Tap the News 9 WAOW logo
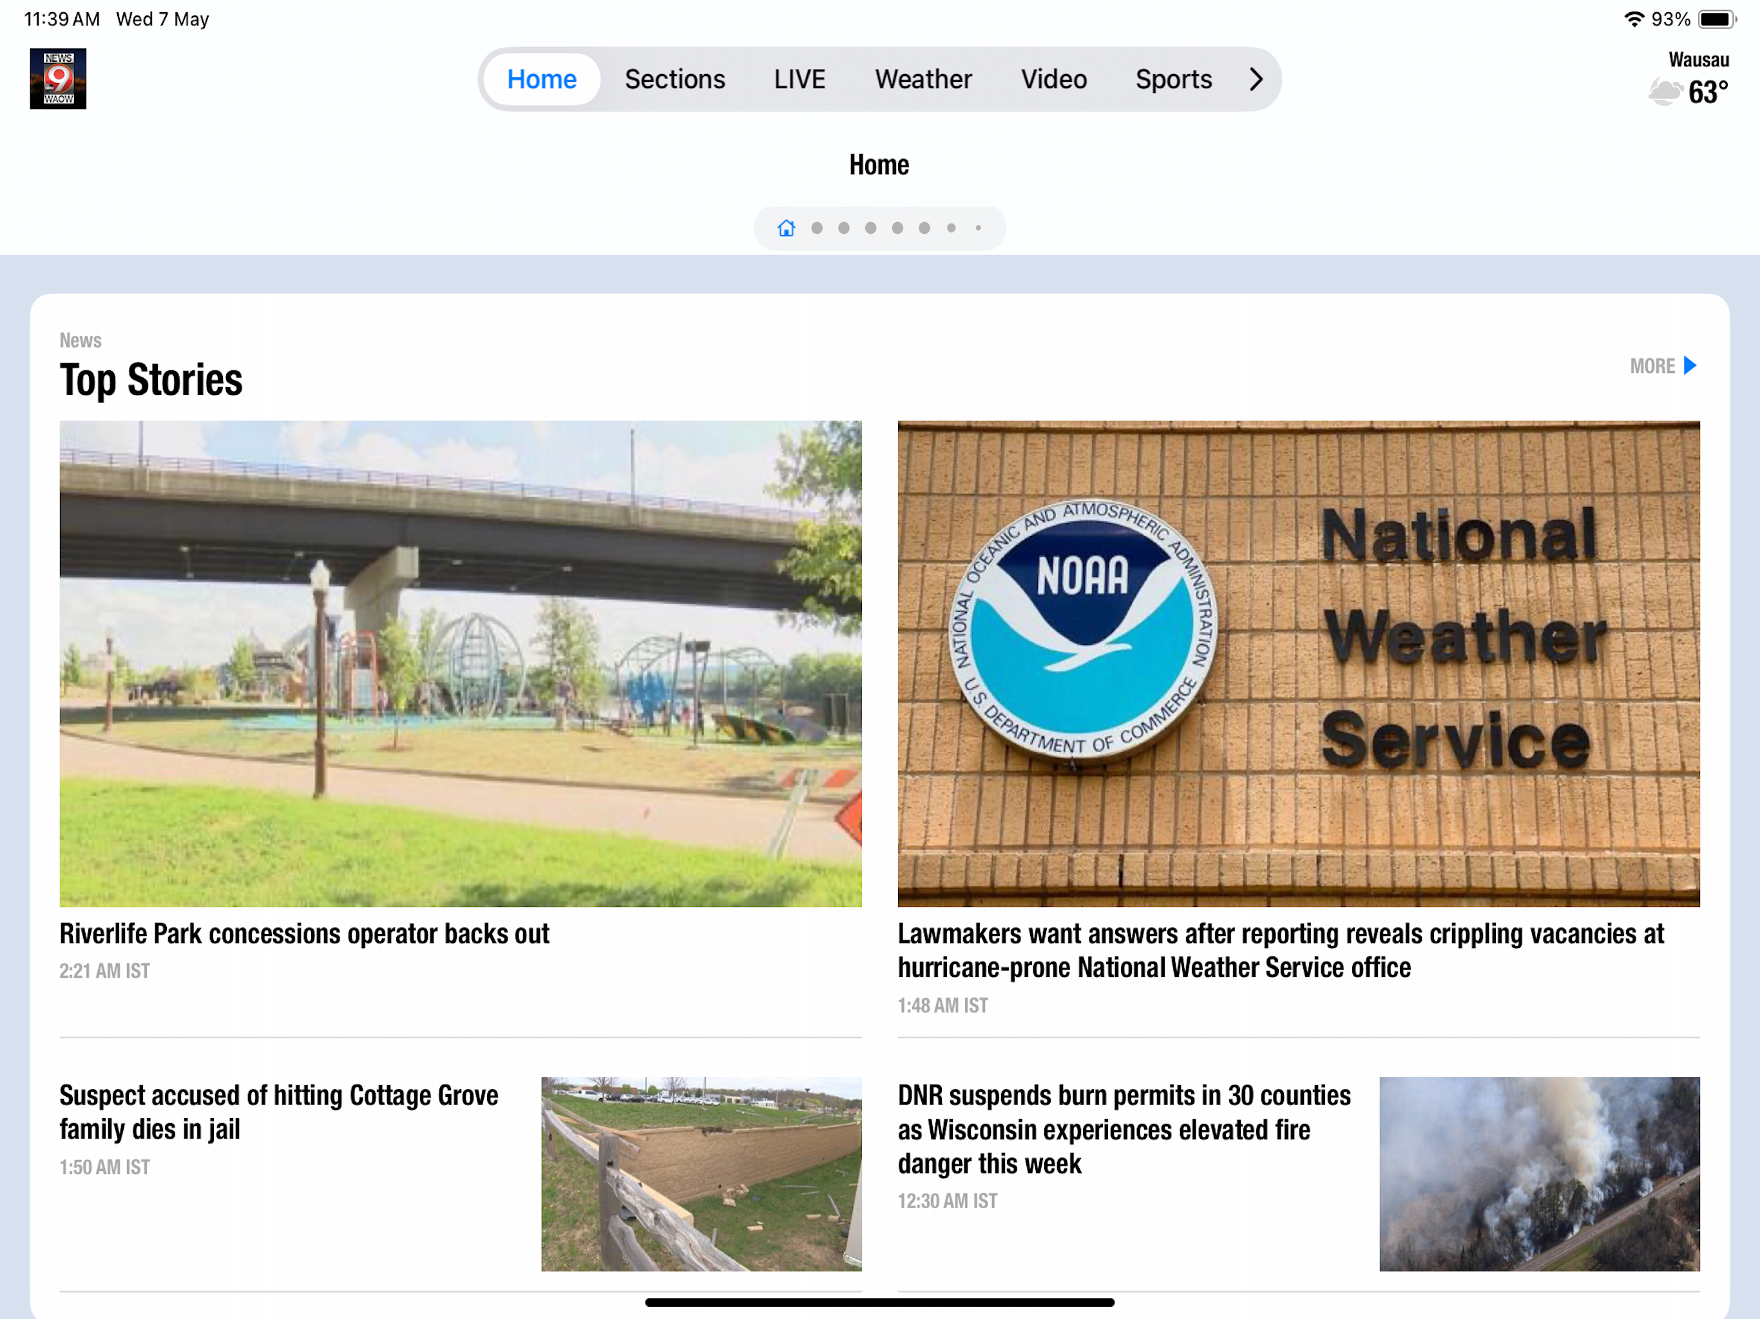Screen dimensions: 1760x1319 tap(58, 79)
